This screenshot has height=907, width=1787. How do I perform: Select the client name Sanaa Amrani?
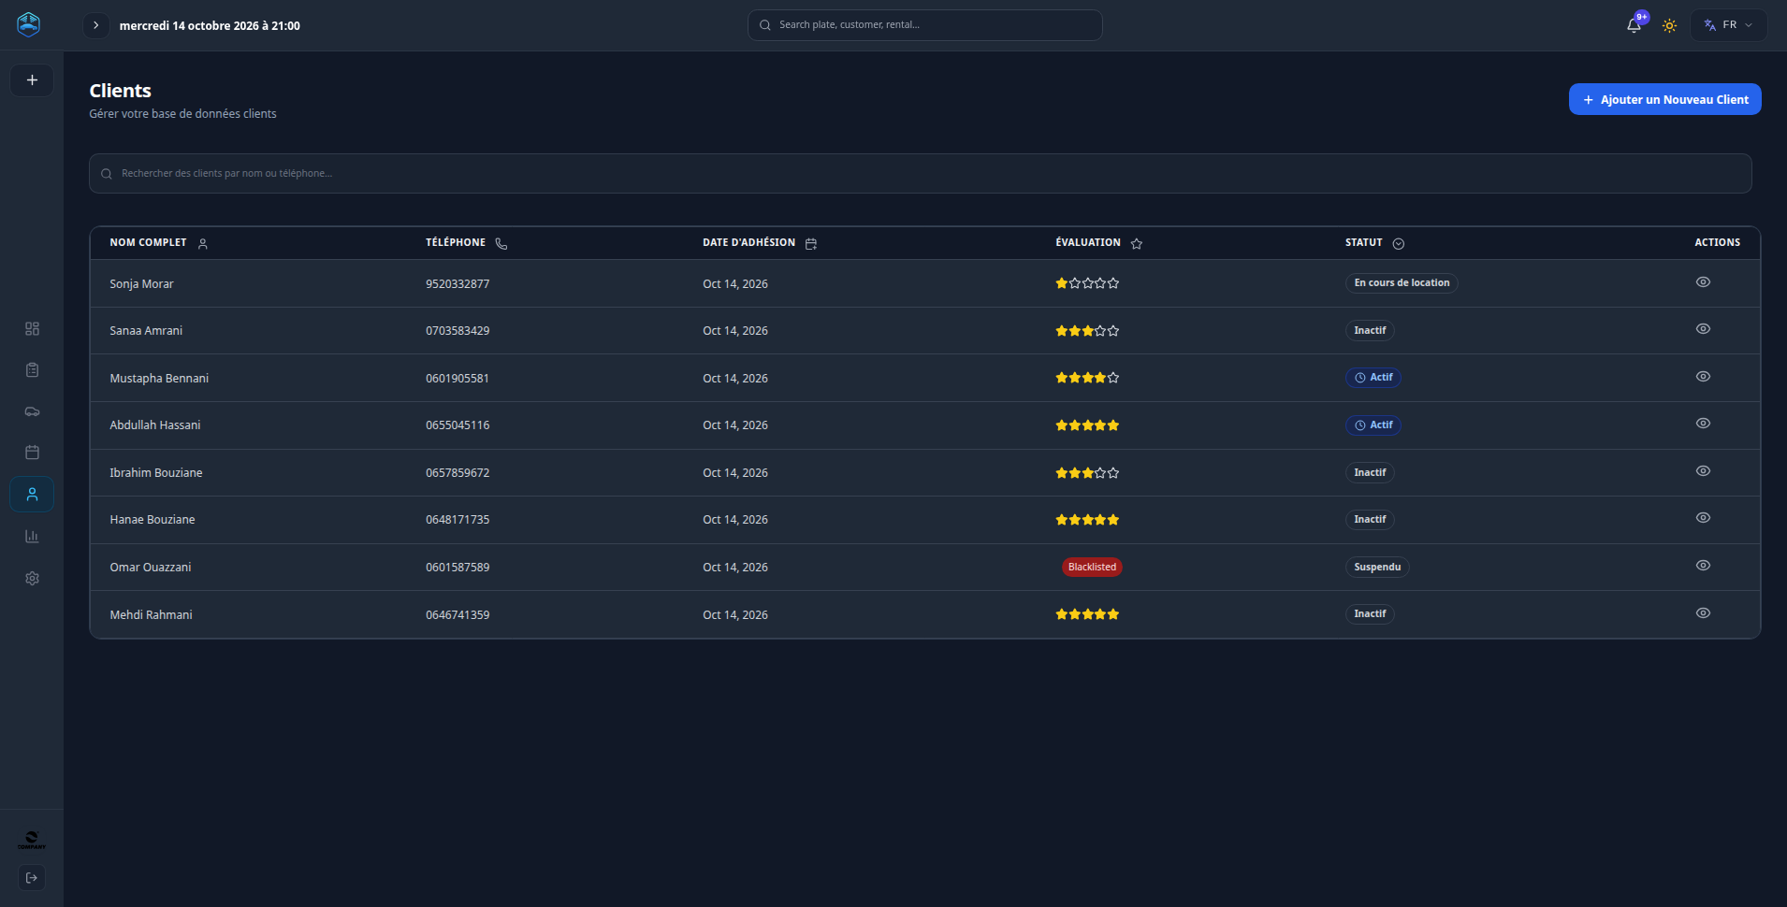[146, 331]
